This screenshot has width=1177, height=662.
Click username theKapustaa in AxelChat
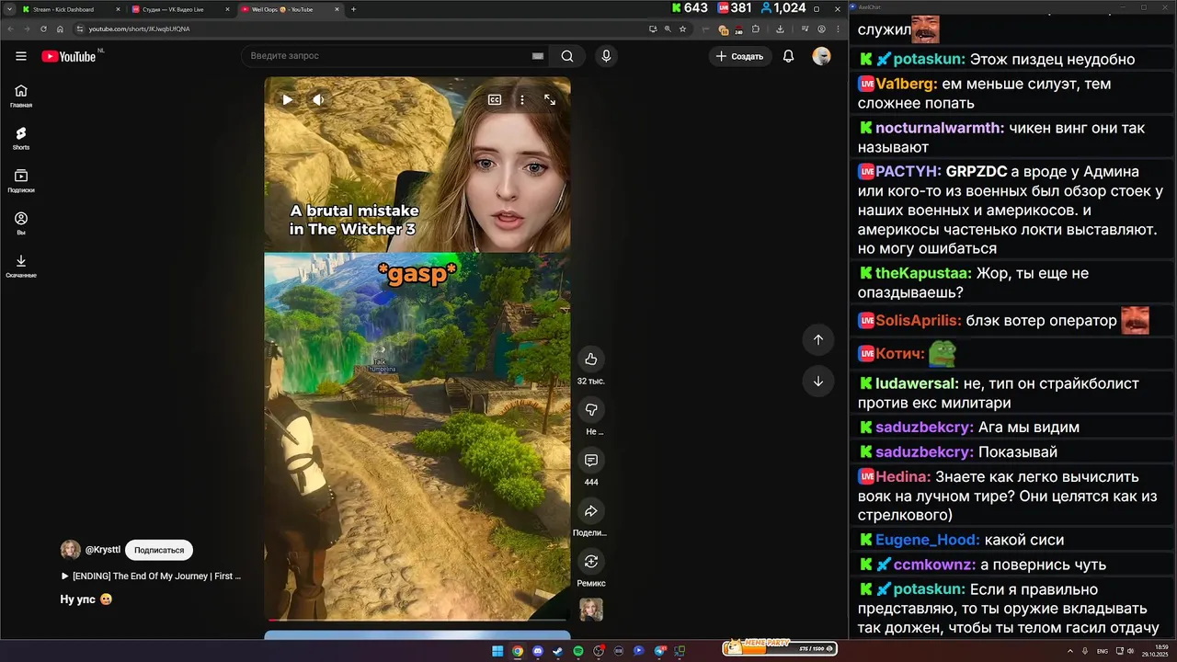[x=923, y=273]
